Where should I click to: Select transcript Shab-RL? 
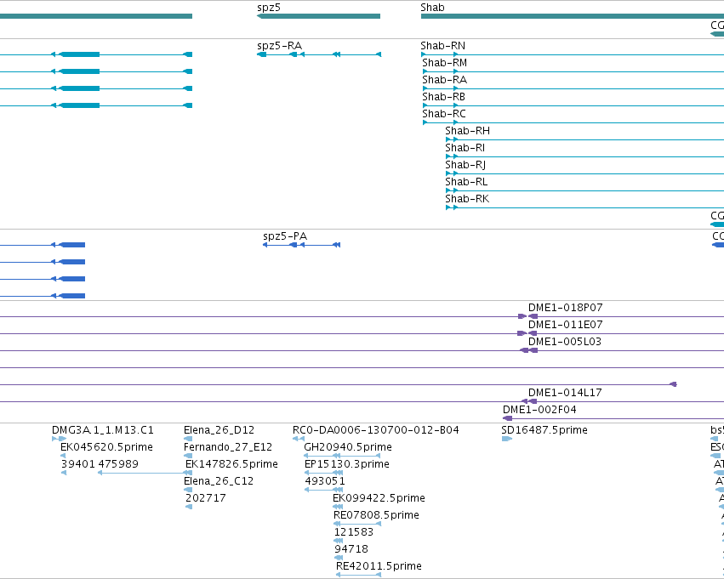point(466,182)
